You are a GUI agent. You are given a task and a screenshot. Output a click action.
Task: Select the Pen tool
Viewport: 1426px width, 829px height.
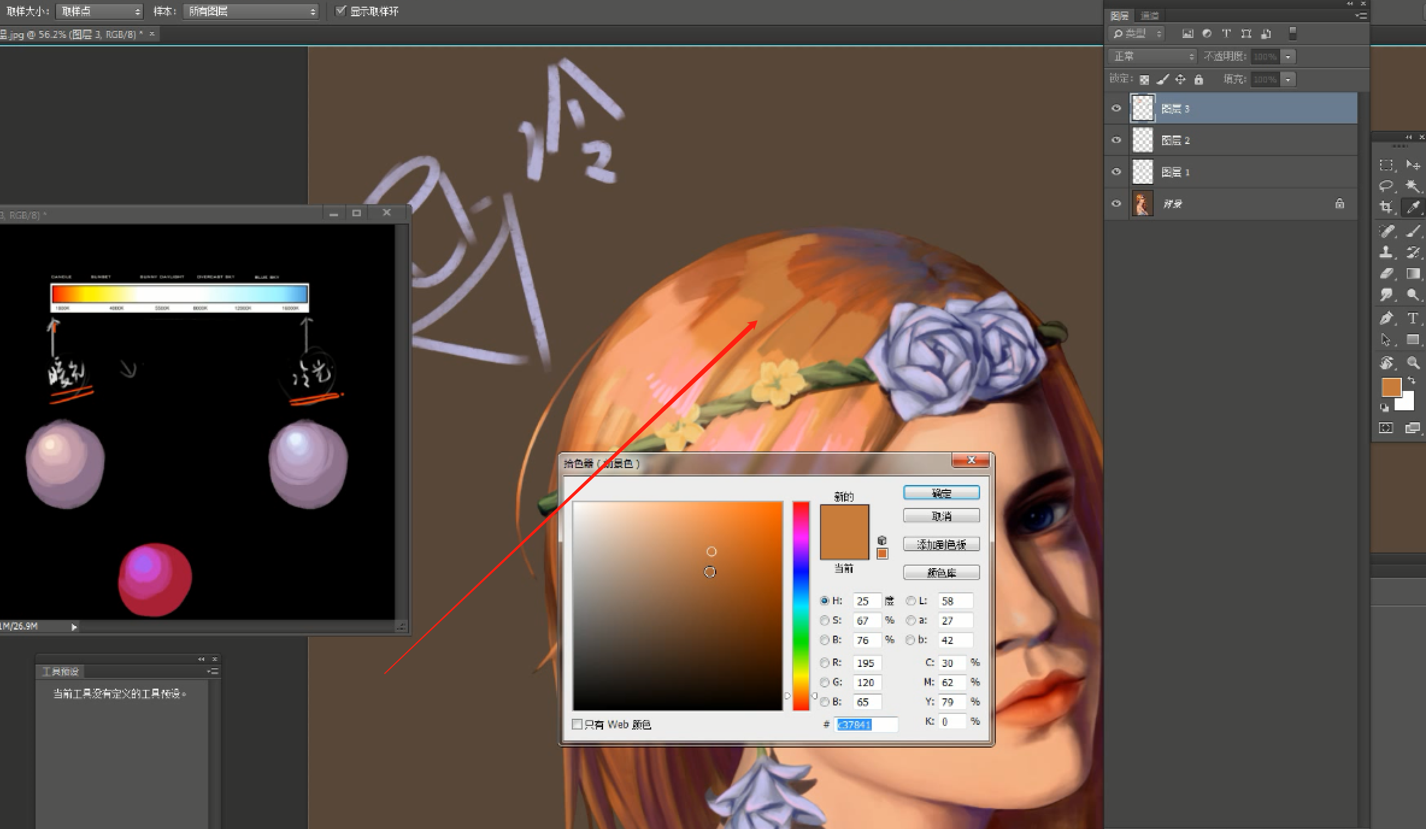pos(1386,318)
